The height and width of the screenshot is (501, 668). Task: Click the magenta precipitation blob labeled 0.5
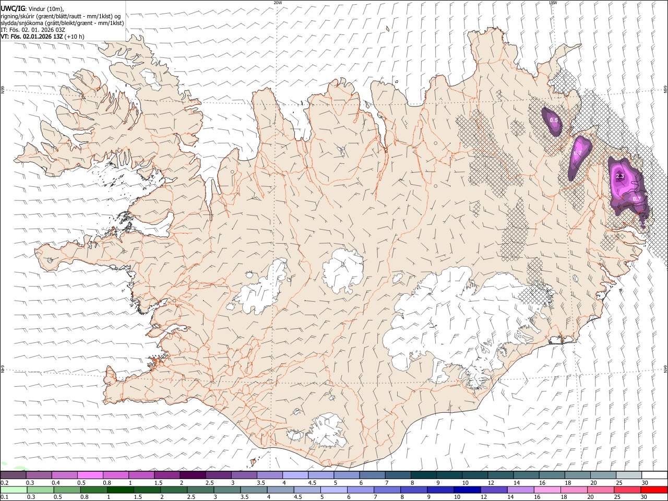[x=552, y=121]
